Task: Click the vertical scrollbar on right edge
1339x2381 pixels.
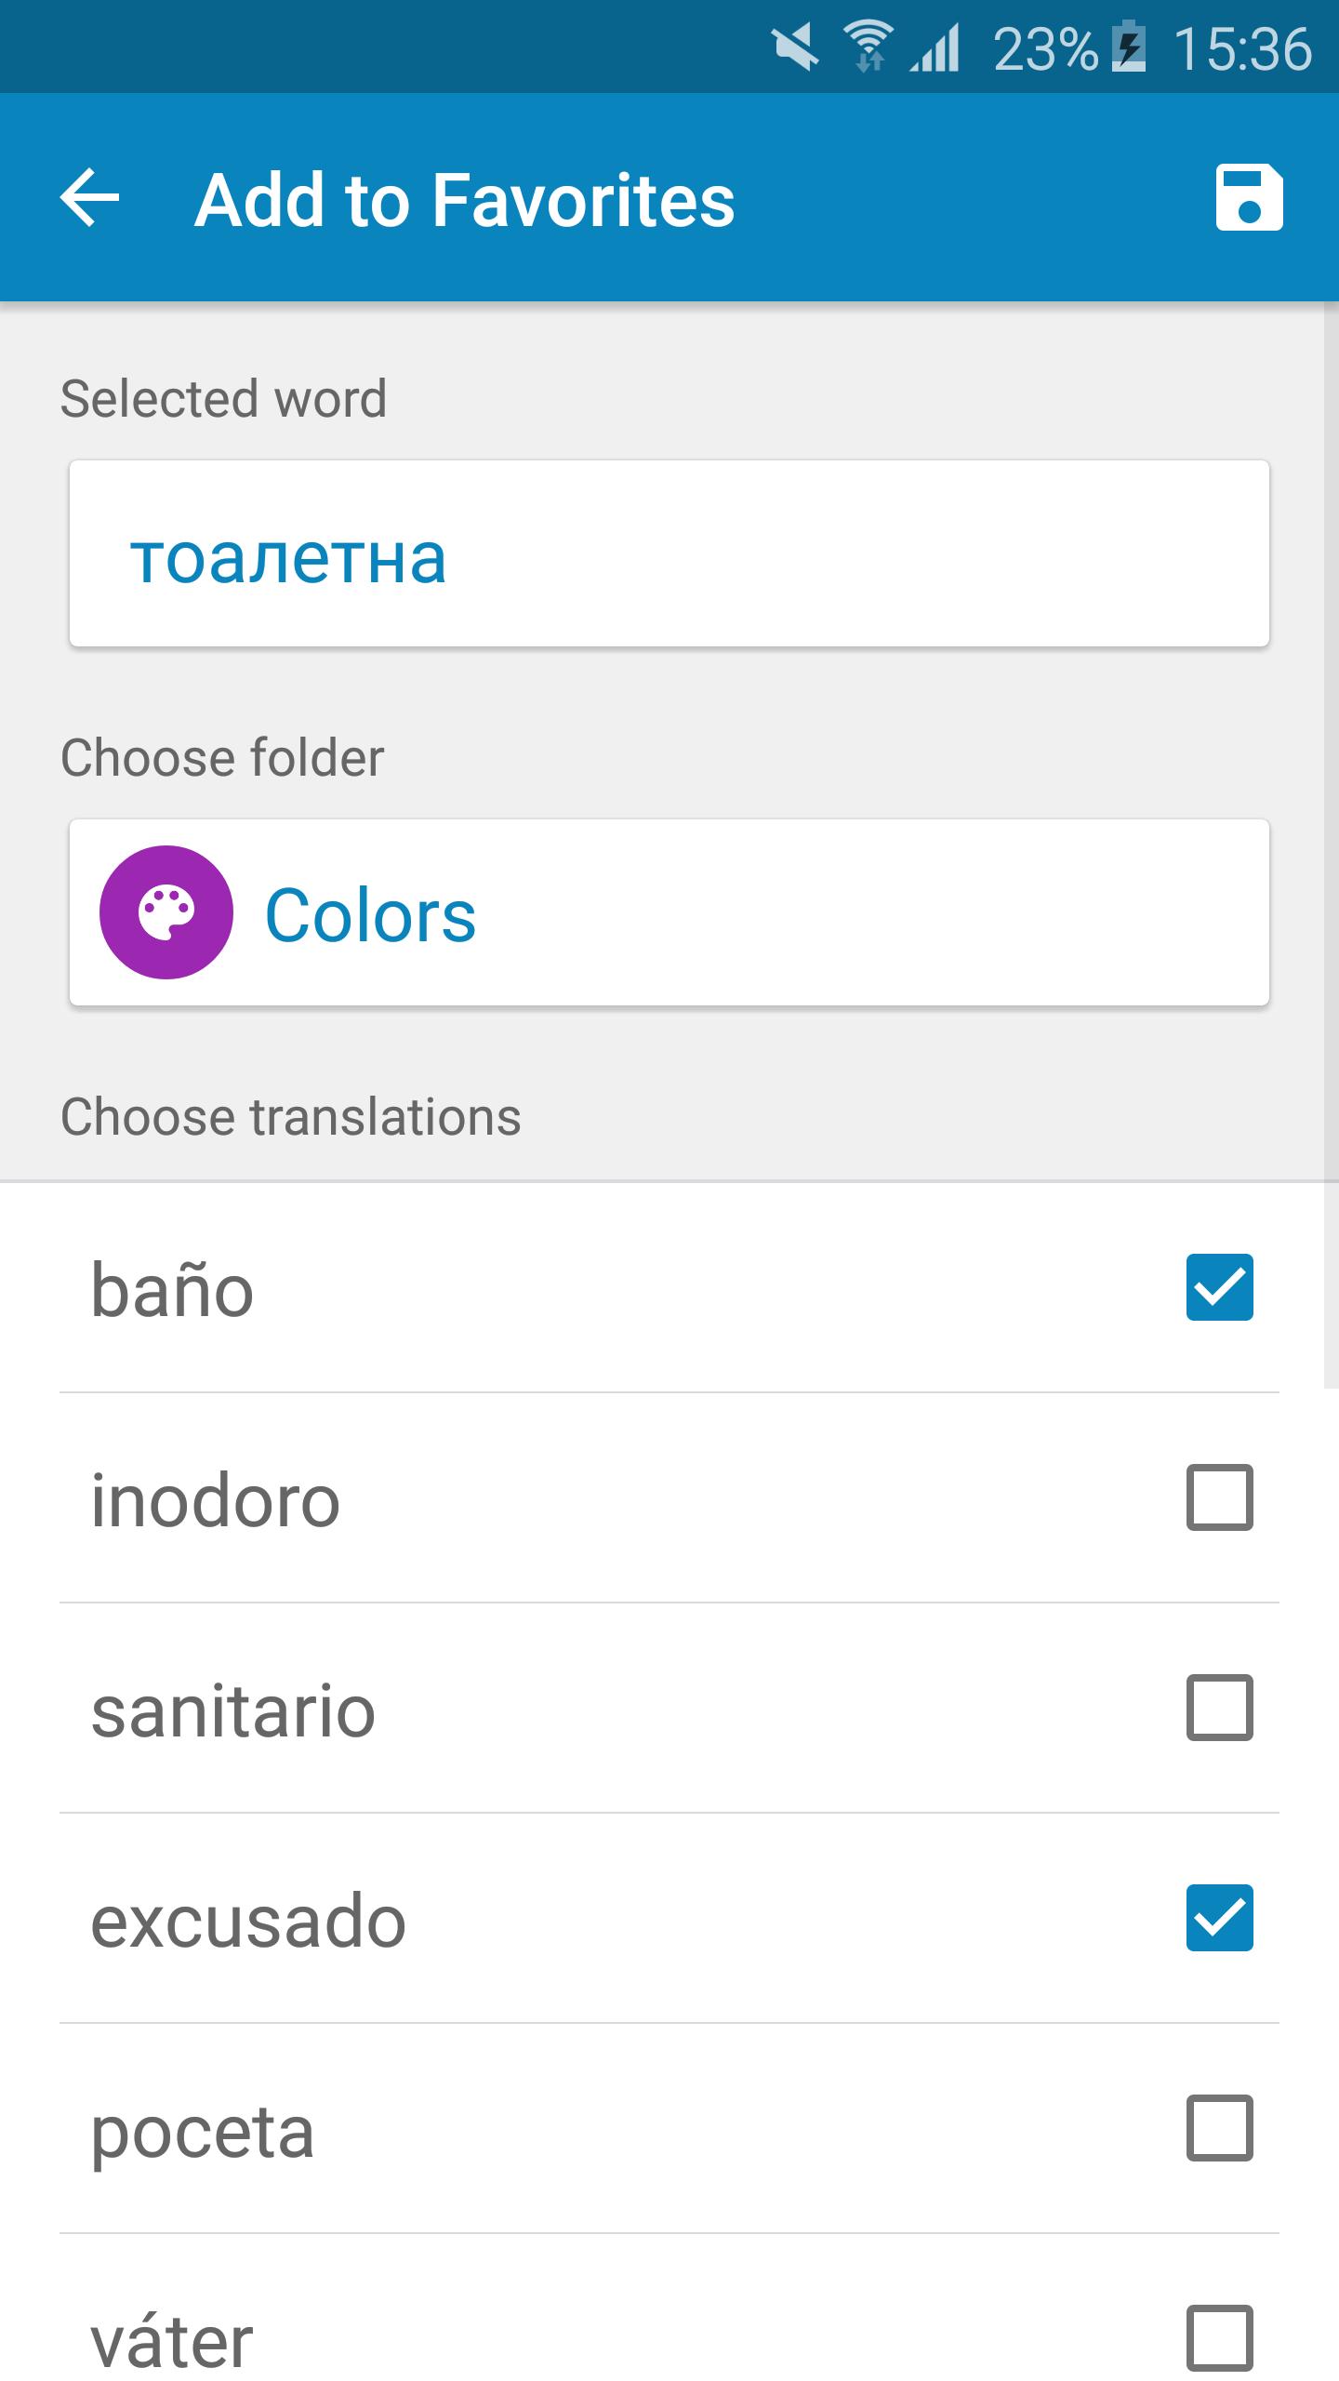Action: (1332, 846)
